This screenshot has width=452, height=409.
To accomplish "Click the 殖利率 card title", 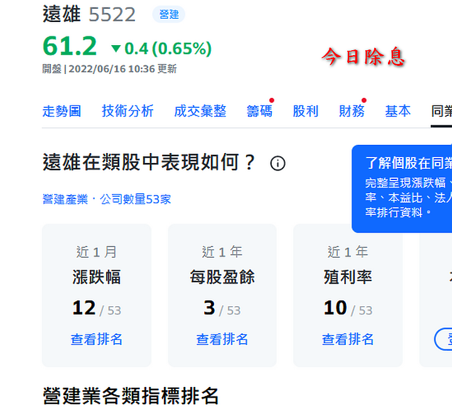I will coord(348,277).
